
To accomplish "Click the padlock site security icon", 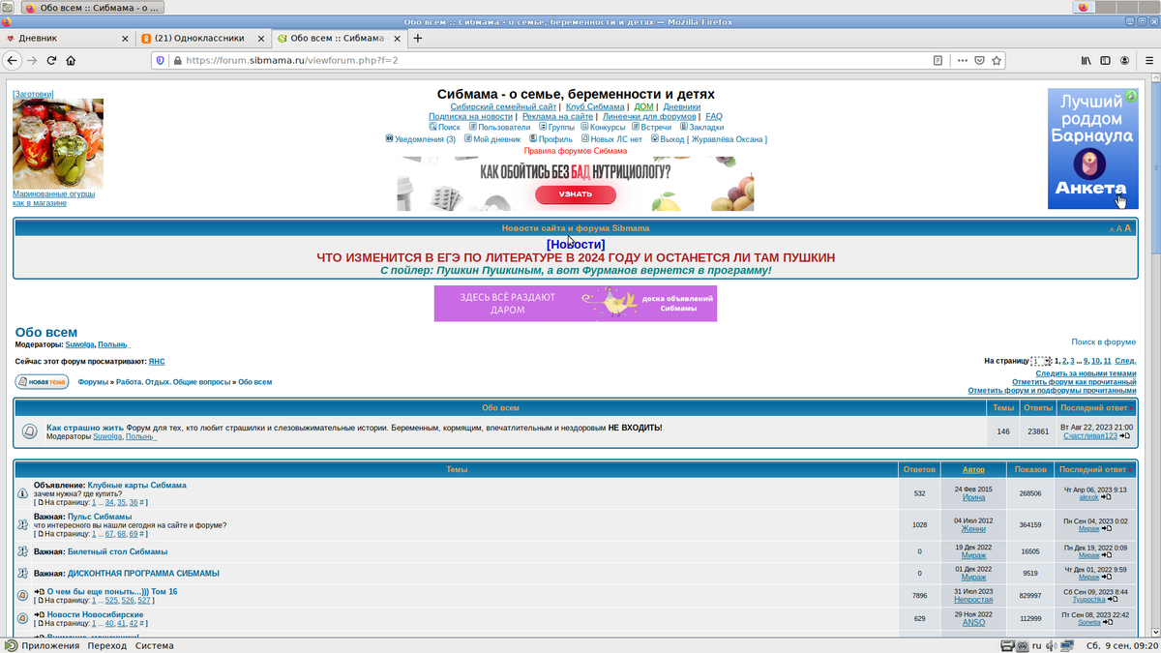I will click(177, 60).
